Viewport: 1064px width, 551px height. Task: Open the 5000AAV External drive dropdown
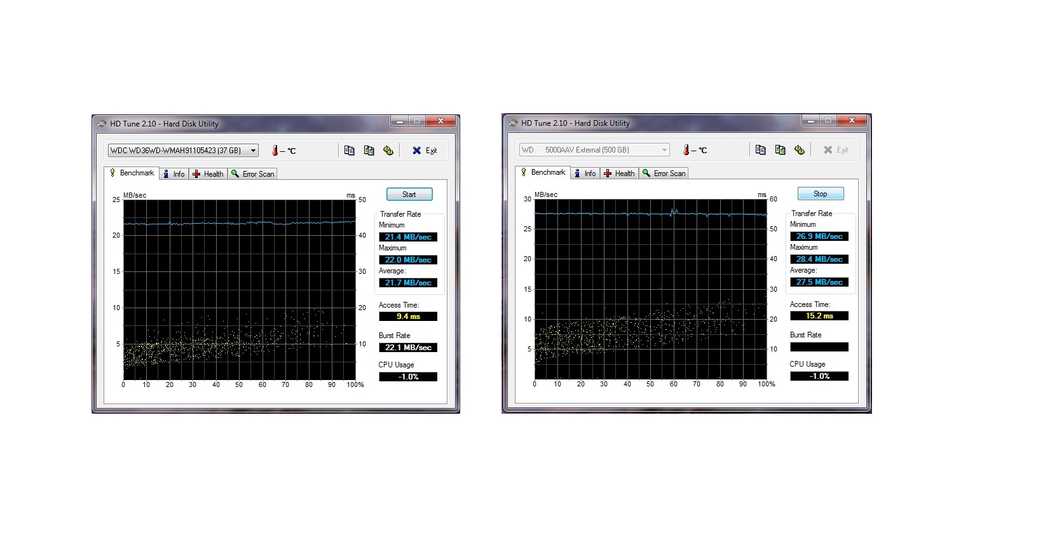pyautogui.click(x=594, y=150)
